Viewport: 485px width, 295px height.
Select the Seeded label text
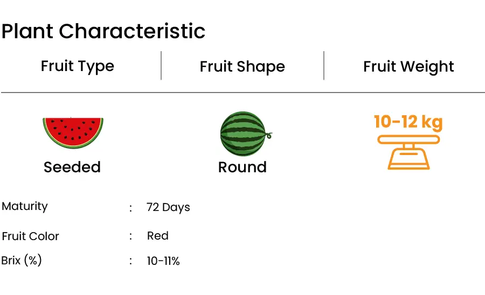coord(72,167)
